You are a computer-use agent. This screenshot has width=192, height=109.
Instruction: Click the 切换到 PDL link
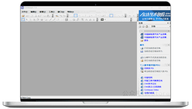149,68
